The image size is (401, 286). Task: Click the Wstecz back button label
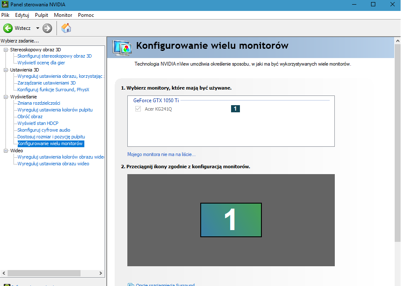pyautogui.click(x=22, y=28)
